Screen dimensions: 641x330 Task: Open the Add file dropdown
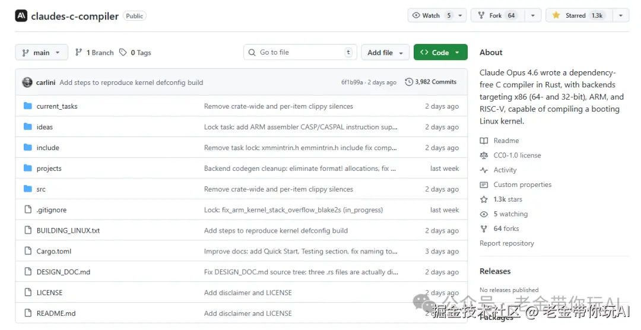pos(385,52)
